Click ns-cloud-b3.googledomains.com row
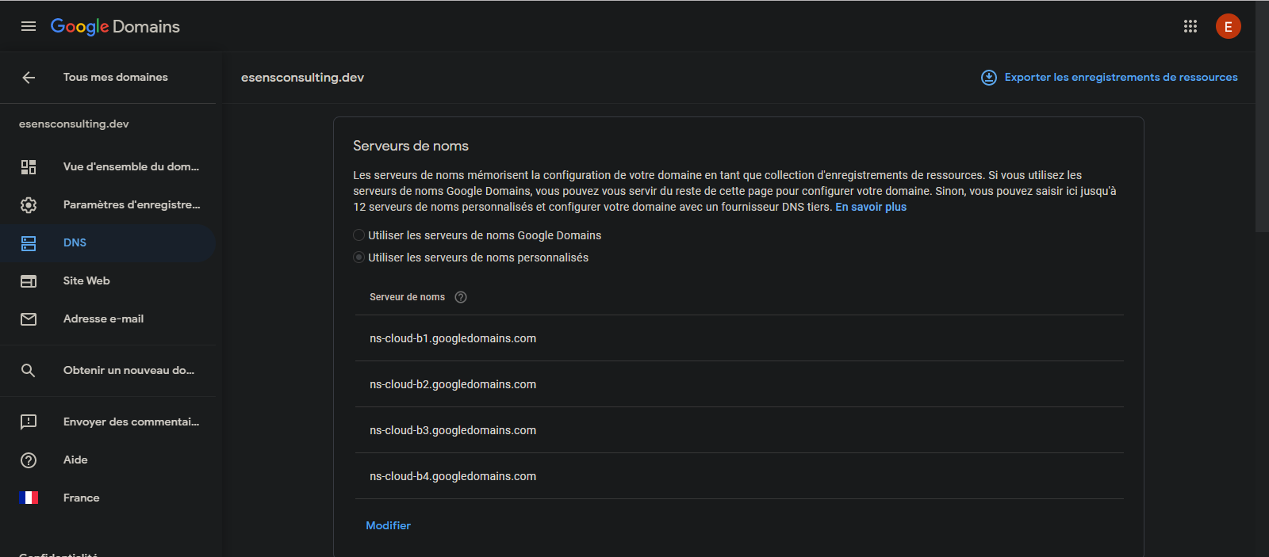1269x557 pixels. tap(739, 430)
